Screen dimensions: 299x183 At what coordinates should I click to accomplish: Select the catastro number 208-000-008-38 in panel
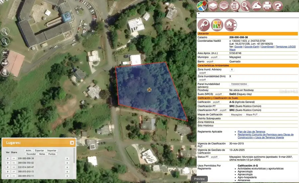coord(239,37)
